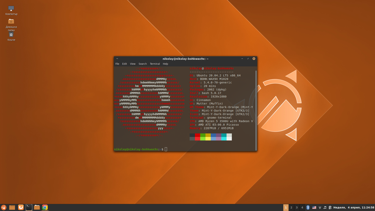Click the 'Ubuntu 20.04.2 LTS x86_64' text

[219, 75]
